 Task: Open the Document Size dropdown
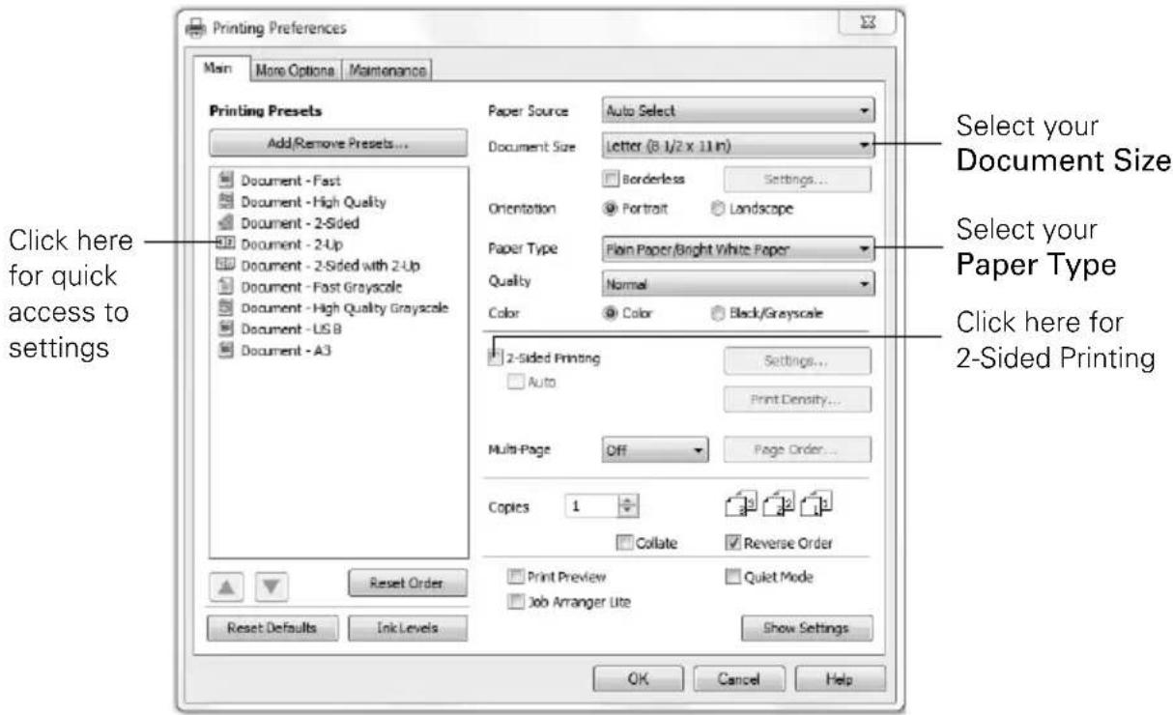pos(736,146)
